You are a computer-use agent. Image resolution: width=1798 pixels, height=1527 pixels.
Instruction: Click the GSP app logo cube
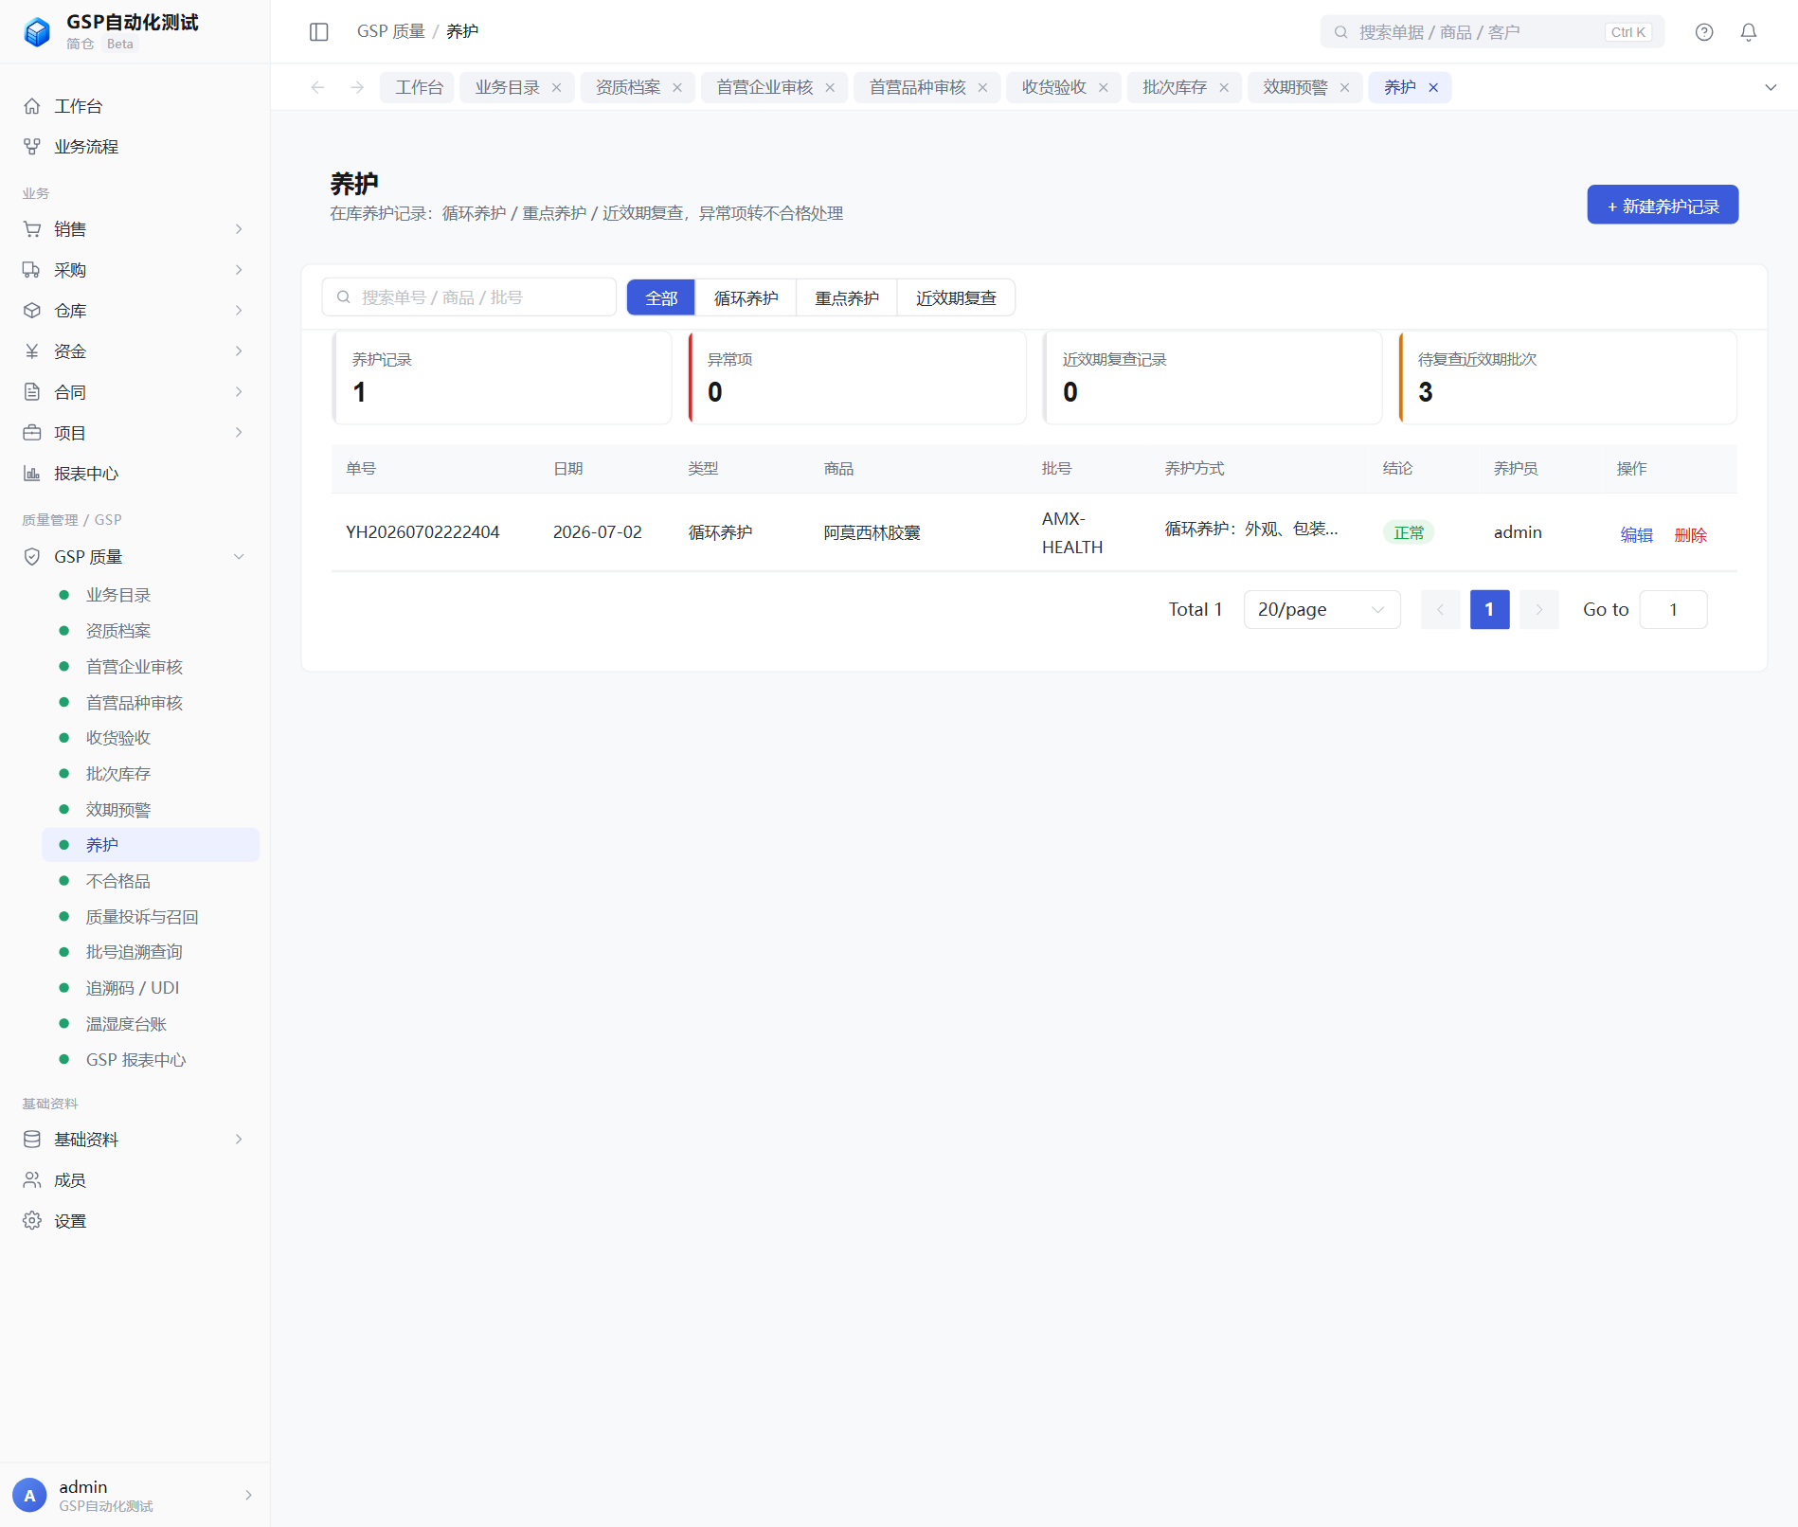tap(37, 32)
